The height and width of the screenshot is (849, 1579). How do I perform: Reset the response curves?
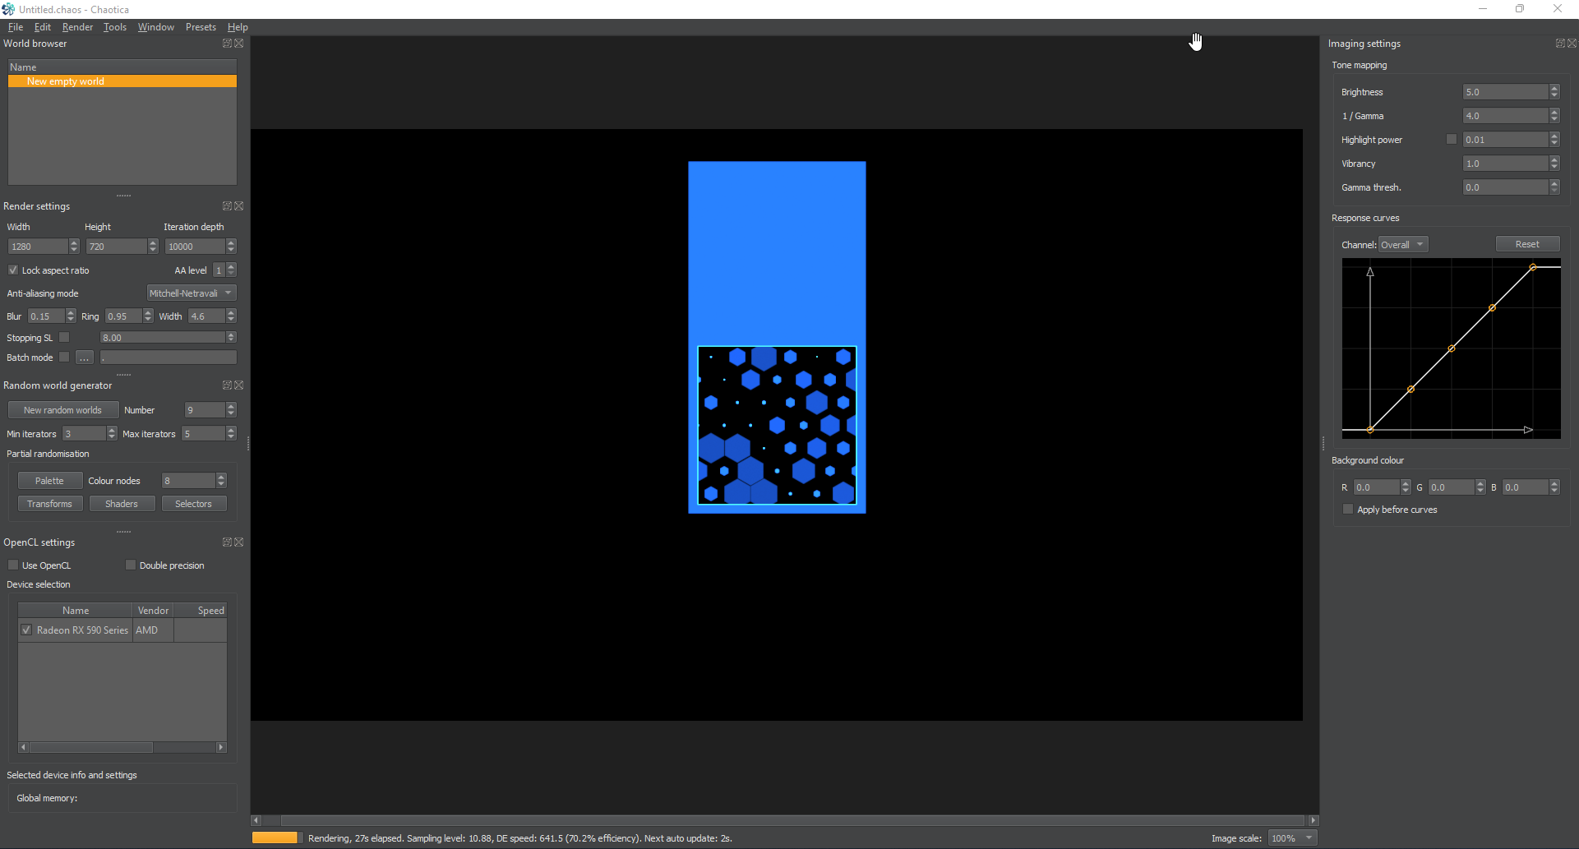(x=1527, y=244)
